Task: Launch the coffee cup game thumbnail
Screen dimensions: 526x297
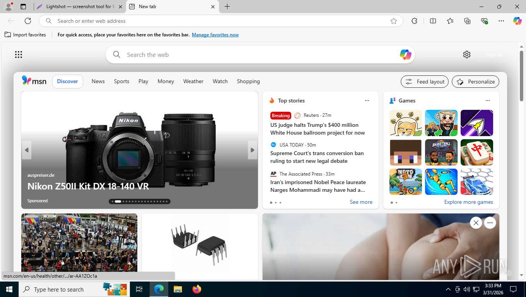Action: [441, 123]
